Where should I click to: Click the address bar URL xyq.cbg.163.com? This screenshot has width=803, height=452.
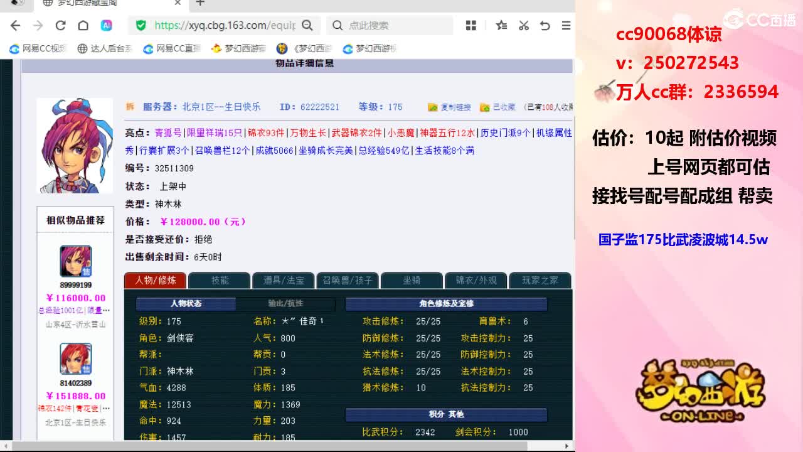tap(225, 25)
